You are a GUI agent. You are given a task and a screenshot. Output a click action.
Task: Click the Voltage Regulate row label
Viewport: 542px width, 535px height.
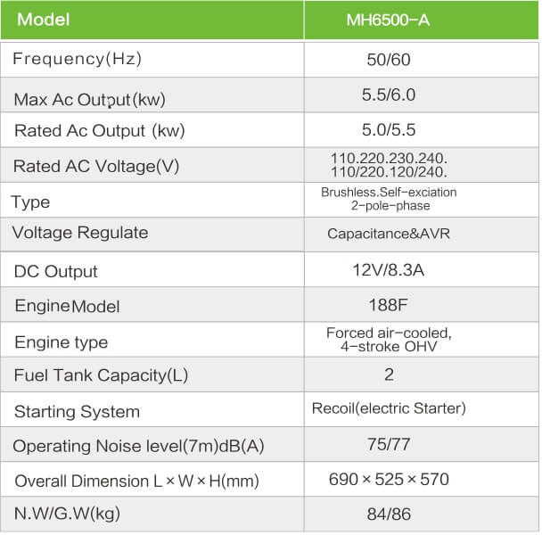[x=80, y=234]
